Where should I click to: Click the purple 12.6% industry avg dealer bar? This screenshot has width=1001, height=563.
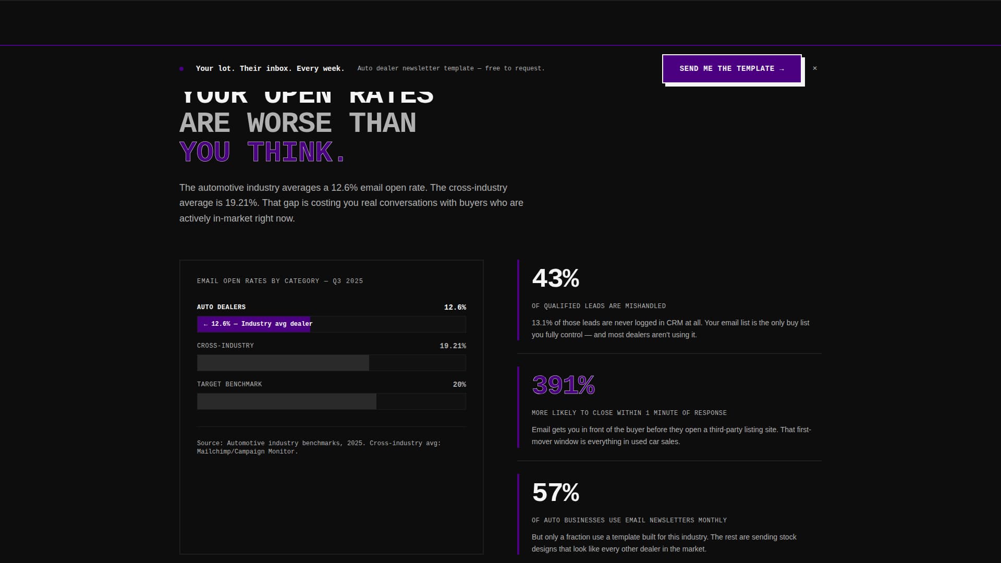(254, 324)
